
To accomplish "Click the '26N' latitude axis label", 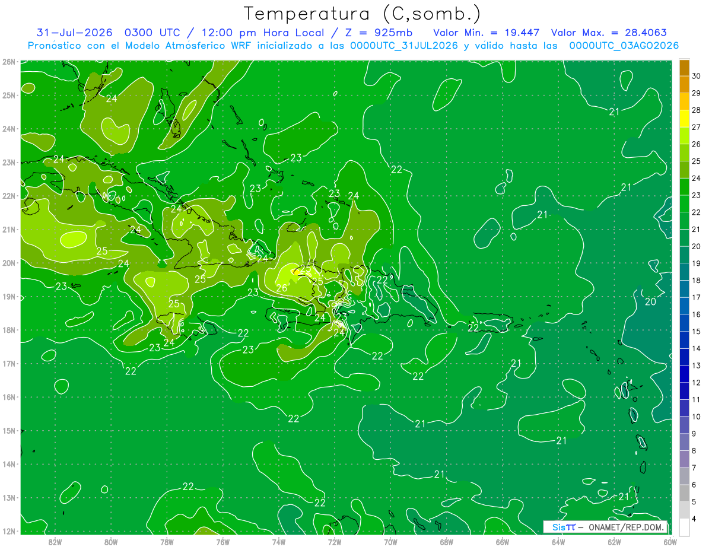I will 9,62.
